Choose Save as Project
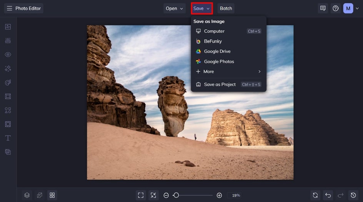 pyautogui.click(x=228, y=84)
